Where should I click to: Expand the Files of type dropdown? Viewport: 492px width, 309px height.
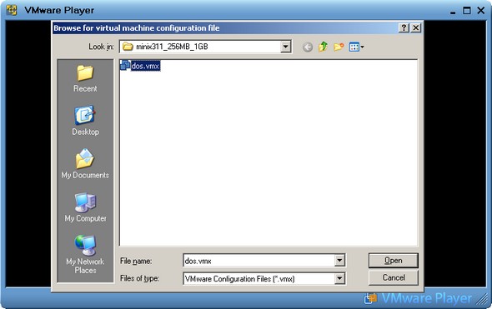click(x=339, y=278)
